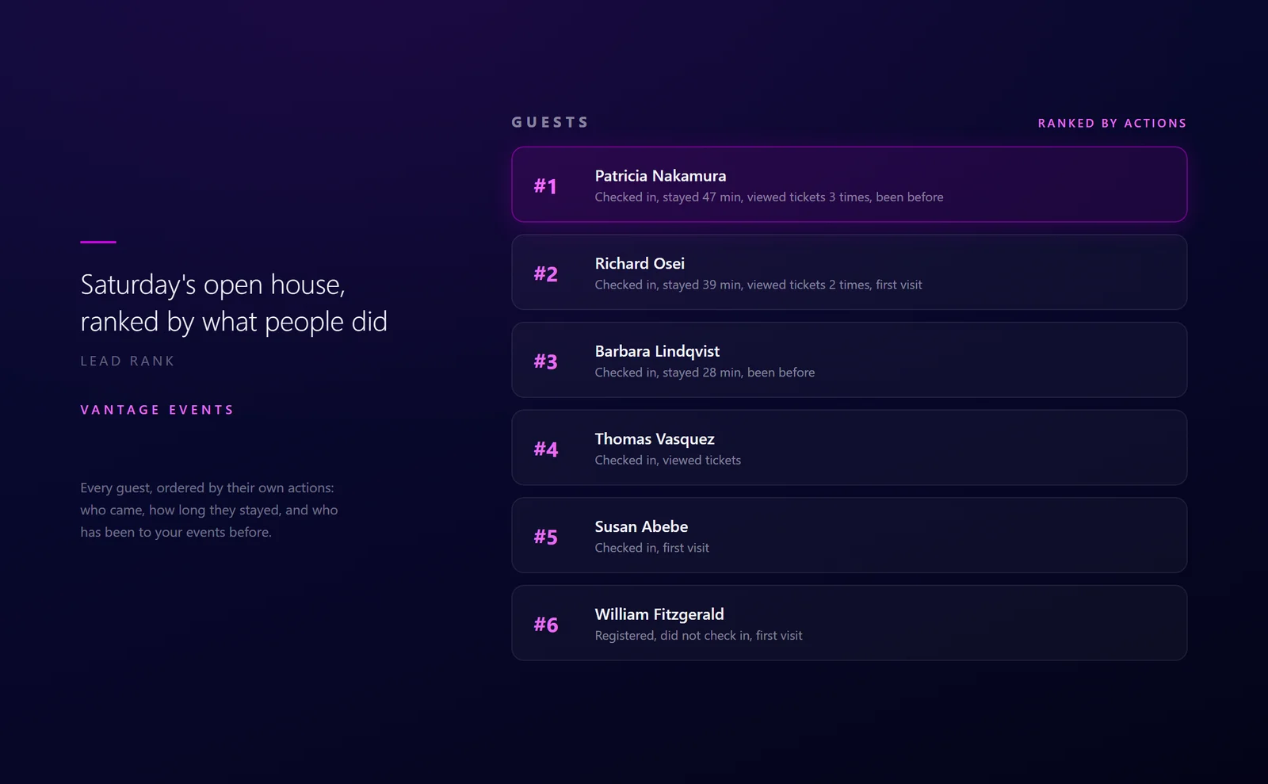Viewport: 1268px width, 784px height.
Task: Select the Richard Osei guest card
Action: tap(849, 272)
